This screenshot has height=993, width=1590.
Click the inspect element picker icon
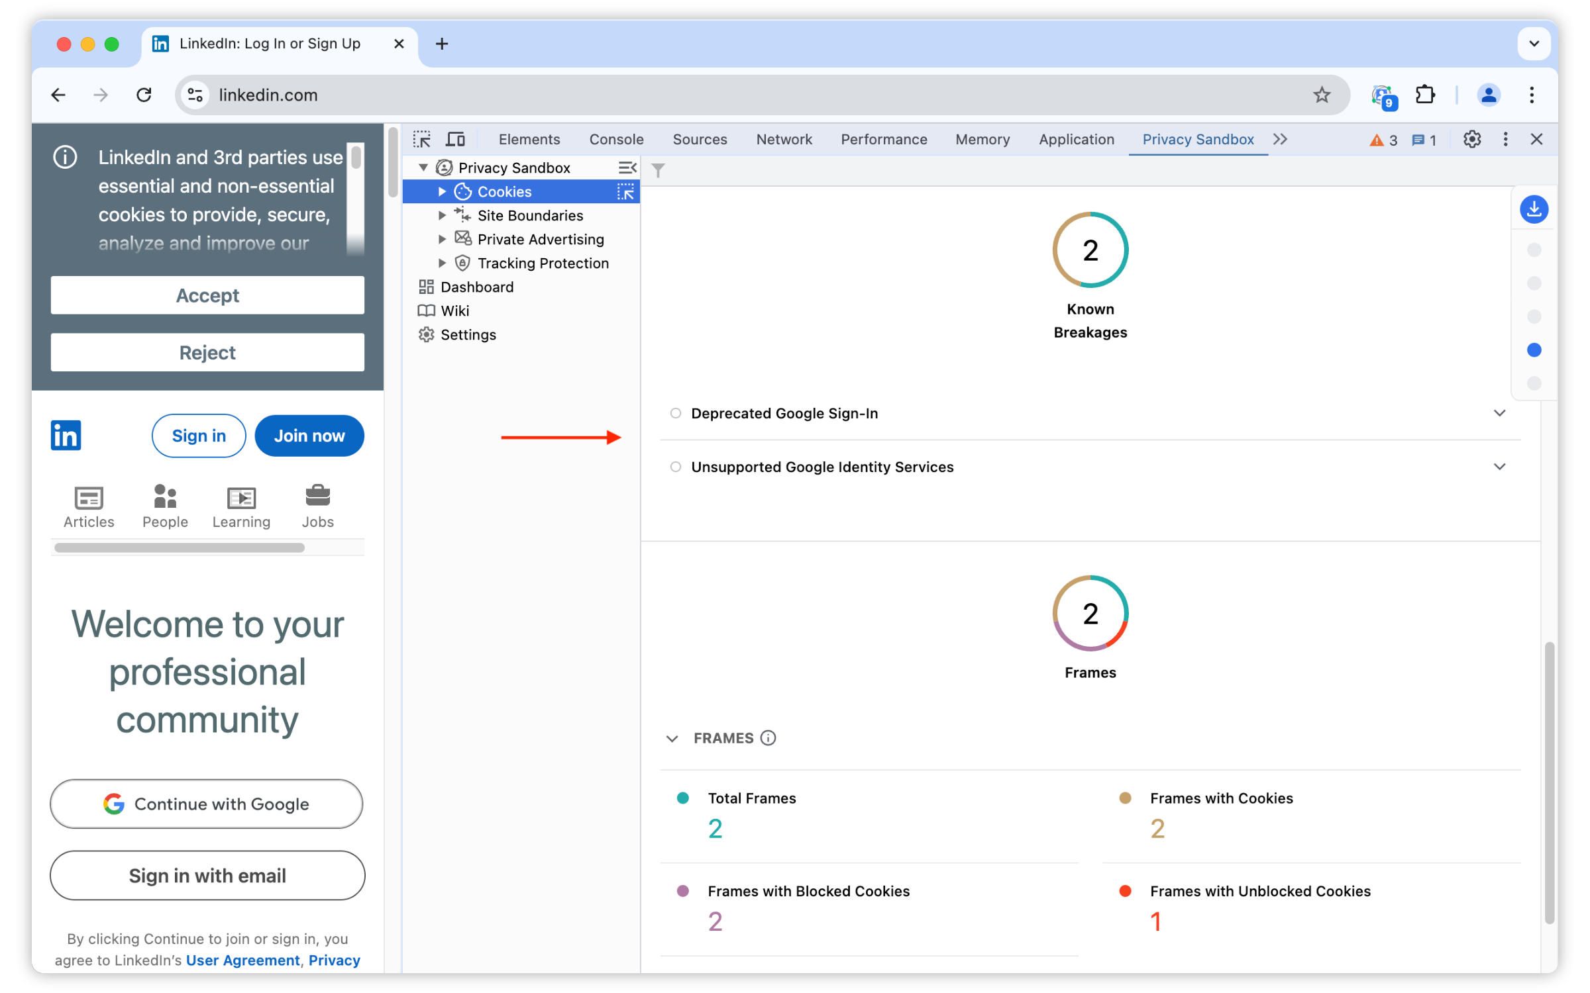[421, 139]
